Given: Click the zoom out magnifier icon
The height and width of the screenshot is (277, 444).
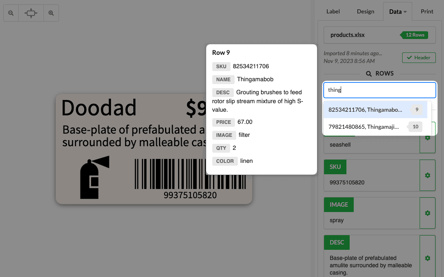Looking at the screenshot, I should (11, 13).
